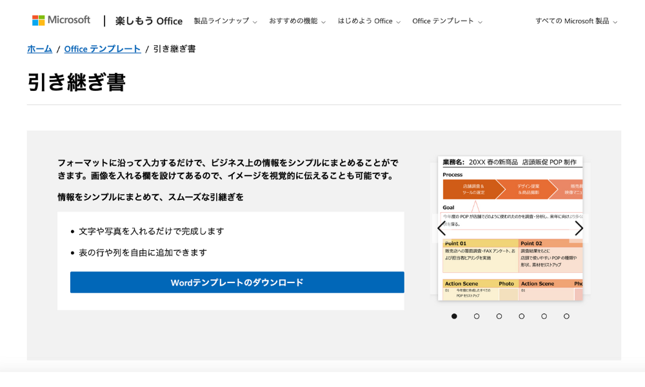Click the 引き継ぎ書 breadcrumb text
Viewport: 645px width, 387px height.
173,48
